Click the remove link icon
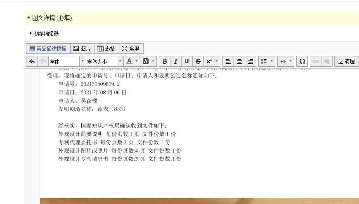 [327, 61]
